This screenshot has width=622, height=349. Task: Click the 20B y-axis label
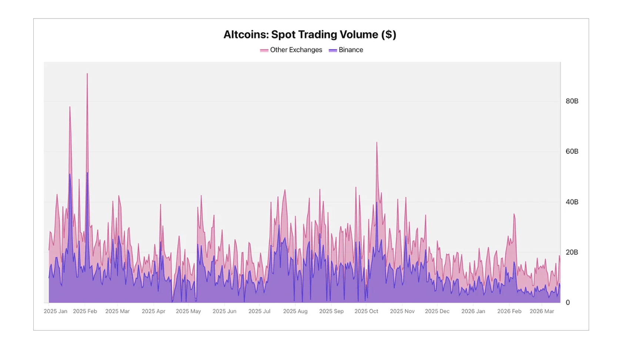tap(572, 252)
